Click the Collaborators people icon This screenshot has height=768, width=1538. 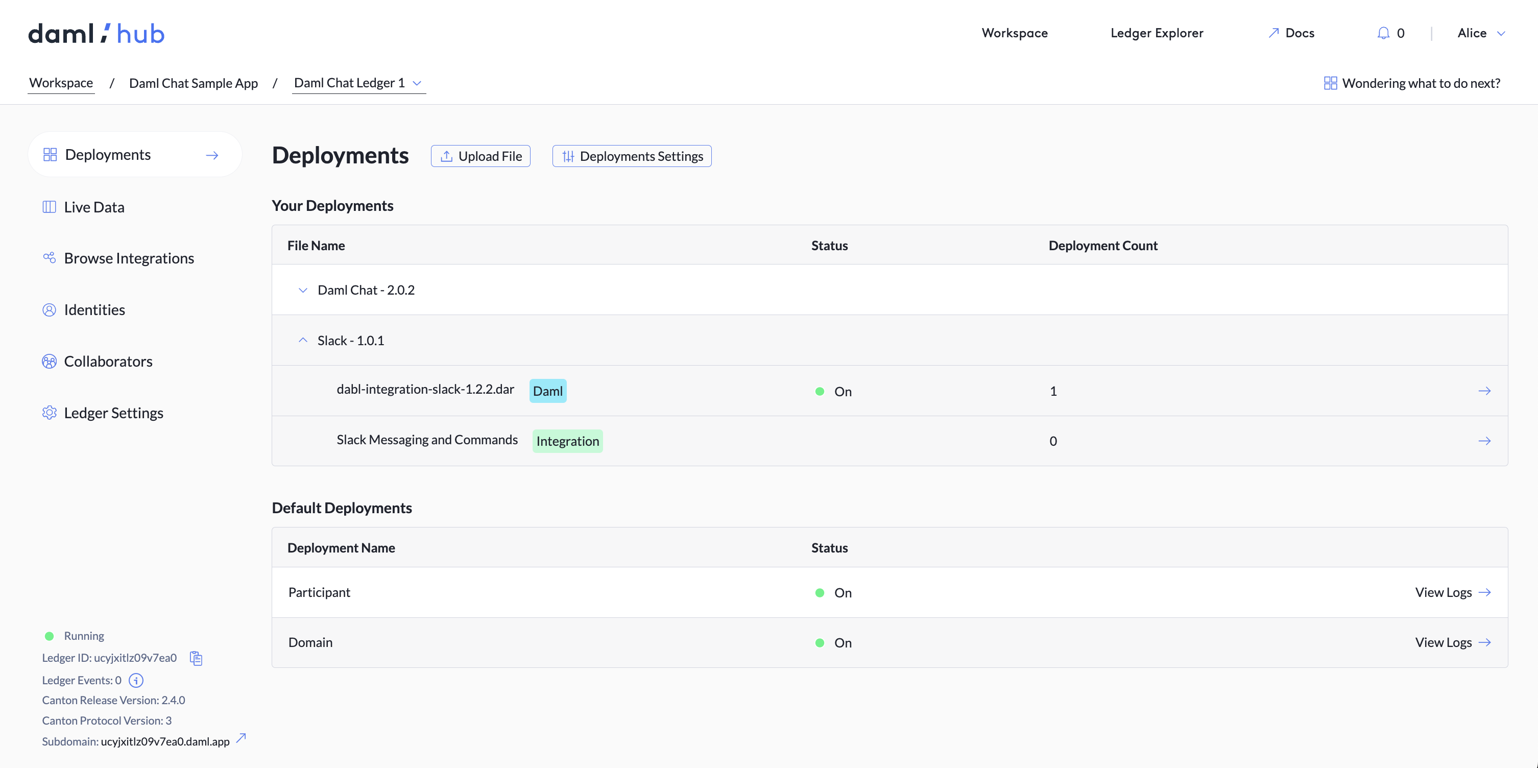pos(50,361)
